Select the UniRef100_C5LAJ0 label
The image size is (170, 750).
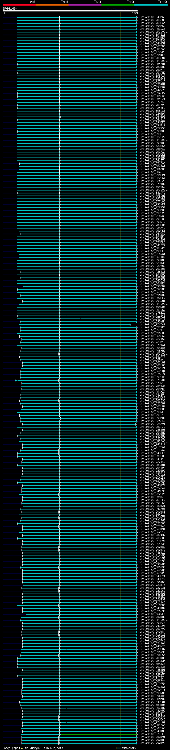(152, 427)
